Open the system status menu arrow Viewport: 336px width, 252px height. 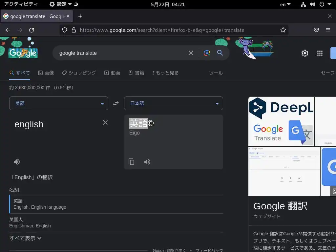[329, 4]
